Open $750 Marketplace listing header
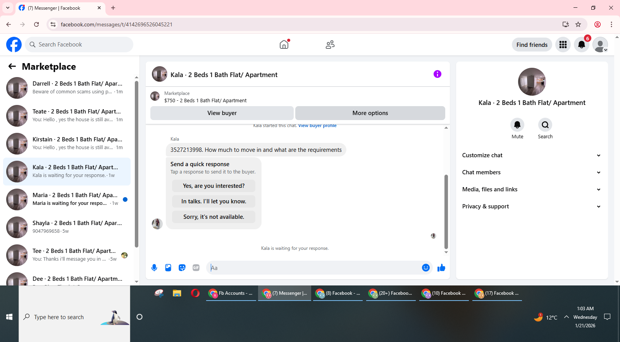This screenshot has width=620, height=342. (x=298, y=97)
